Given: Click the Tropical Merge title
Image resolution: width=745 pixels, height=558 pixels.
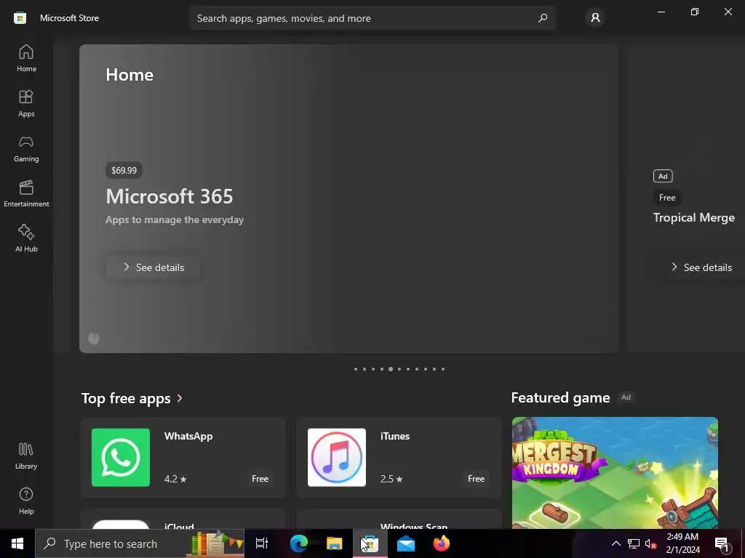Looking at the screenshot, I should (693, 218).
